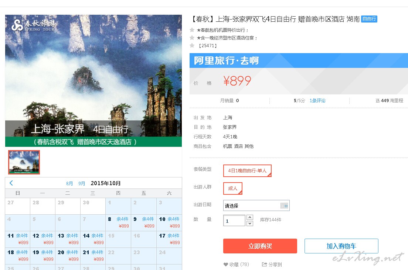Click the star beside 【25471】
Image resolution: width=408 pixels, height=270 pixels.
[192, 45]
